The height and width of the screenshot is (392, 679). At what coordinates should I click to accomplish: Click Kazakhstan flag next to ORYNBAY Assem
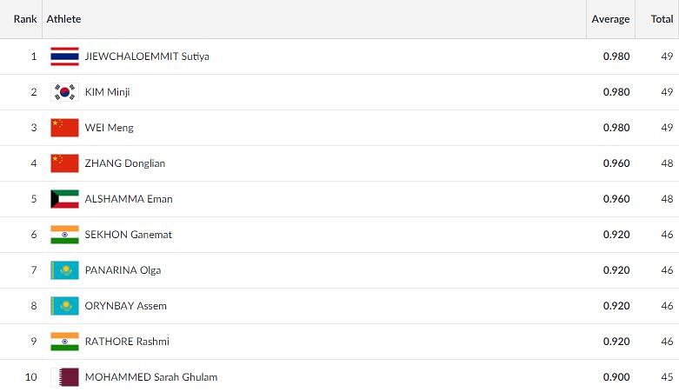pyautogui.click(x=64, y=306)
